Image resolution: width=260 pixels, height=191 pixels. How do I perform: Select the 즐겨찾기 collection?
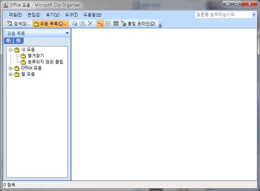click(x=36, y=56)
